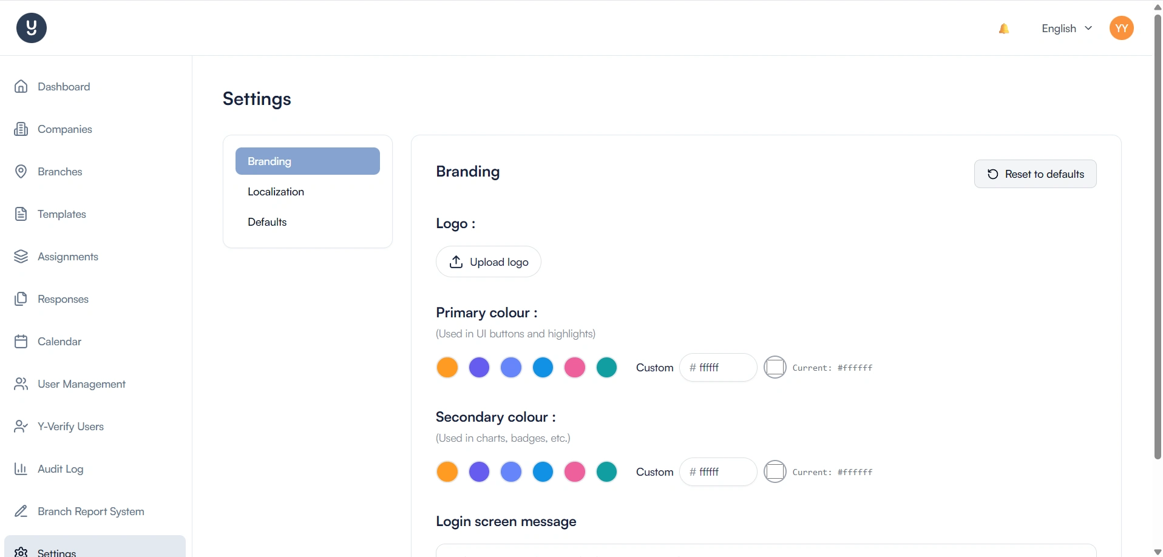Switch to the Localization tab

276,192
